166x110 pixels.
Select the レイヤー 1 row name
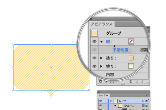click(x=125, y=101)
